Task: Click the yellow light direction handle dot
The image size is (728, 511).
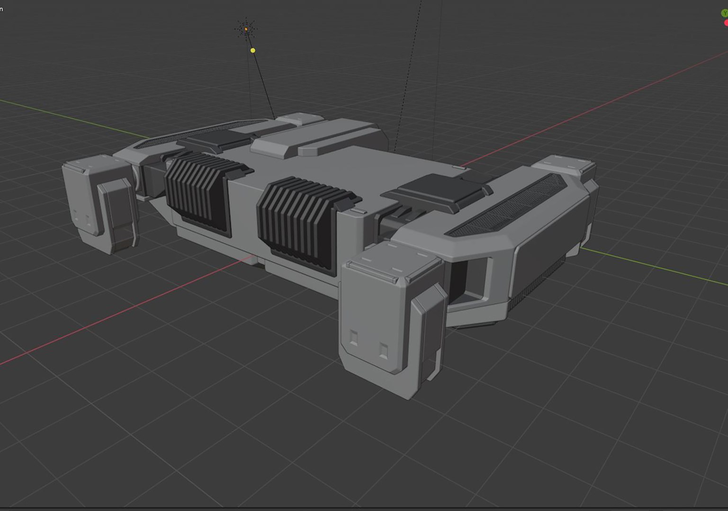Action: click(x=253, y=50)
